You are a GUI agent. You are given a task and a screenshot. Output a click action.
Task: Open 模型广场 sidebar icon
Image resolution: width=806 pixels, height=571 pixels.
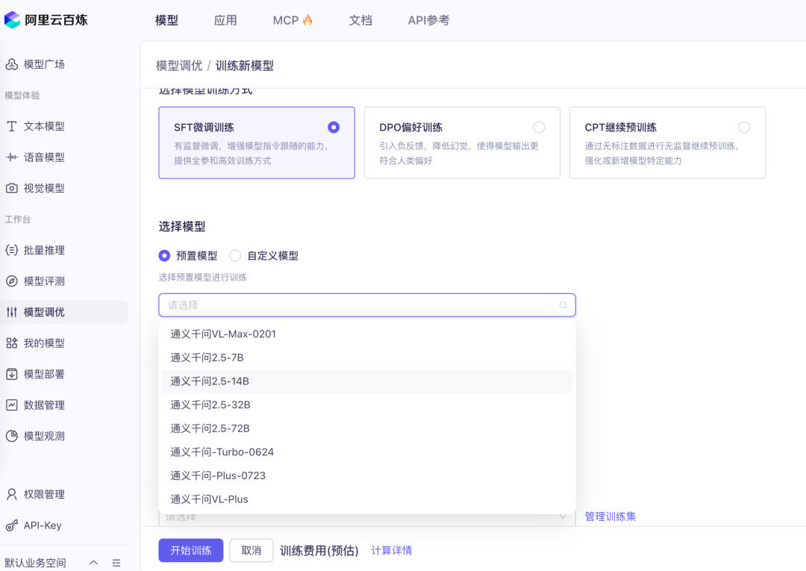[12, 64]
